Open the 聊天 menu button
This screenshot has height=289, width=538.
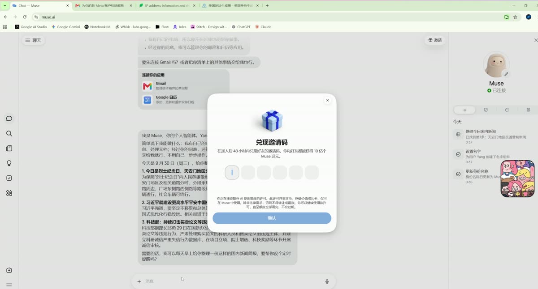click(33, 40)
